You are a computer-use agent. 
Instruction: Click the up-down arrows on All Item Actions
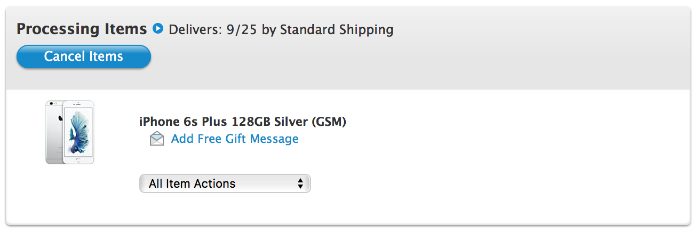[300, 184]
